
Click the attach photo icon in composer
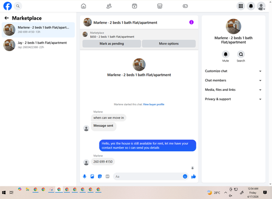tap(92, 176)
